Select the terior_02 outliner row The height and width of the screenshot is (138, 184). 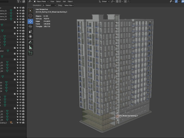click(13, 13)
